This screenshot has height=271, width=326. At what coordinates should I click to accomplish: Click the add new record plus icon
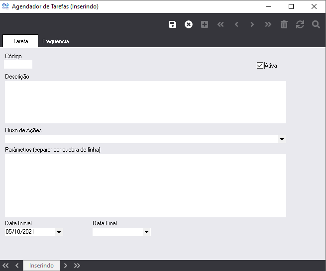point(205,24)
